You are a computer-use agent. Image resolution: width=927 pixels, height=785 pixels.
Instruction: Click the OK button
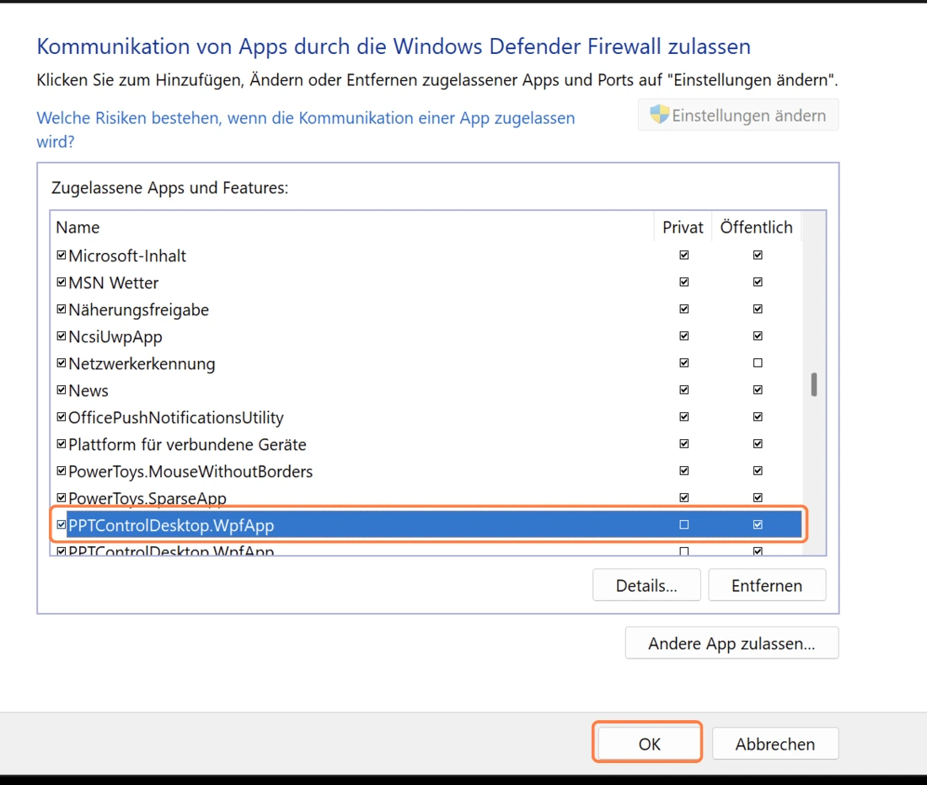coord(649,744)
